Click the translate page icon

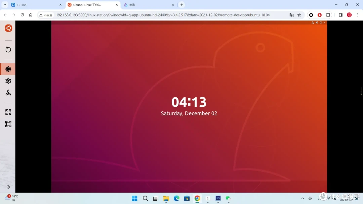tap(291, 15)
